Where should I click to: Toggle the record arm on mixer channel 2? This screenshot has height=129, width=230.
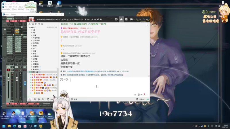pos(17,70)
